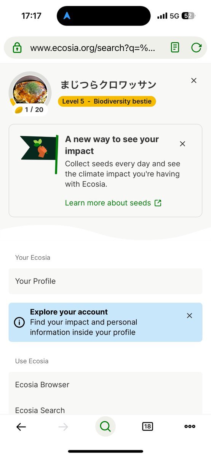This screenshot has height=457, width=211.
Task: Open the three-dot more menu
Action: coord(190,427)
